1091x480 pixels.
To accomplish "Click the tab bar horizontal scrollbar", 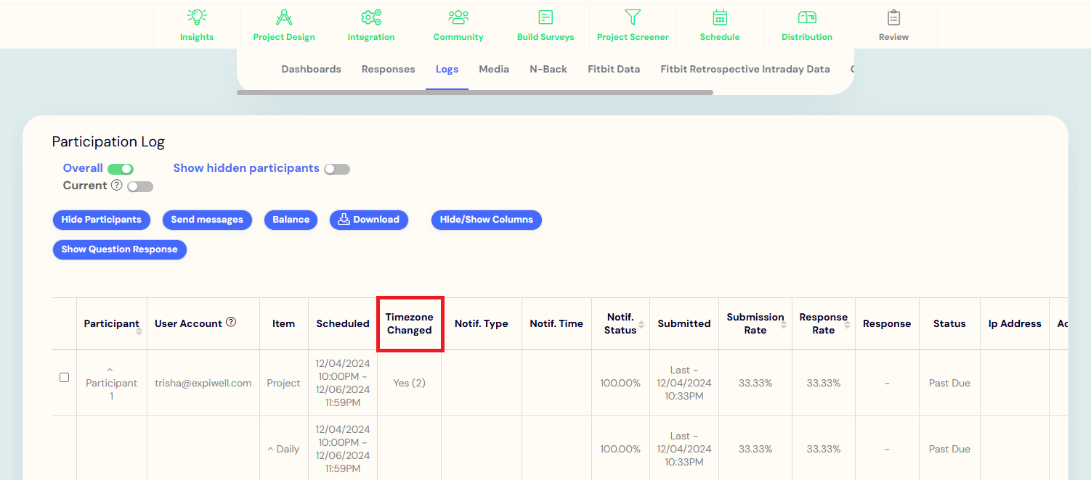I will [475, 92].
